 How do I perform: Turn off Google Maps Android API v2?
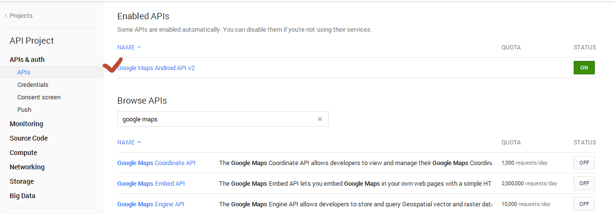click(584, 68)
